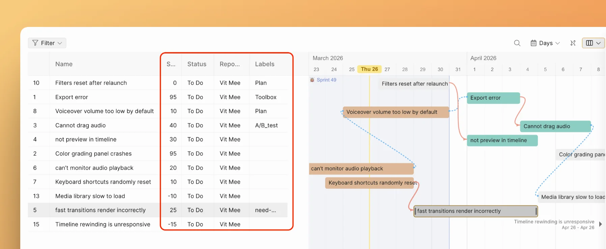Viewport: 606px width, 249px height.
Task: Click the Labels column header
Action: 265,64
